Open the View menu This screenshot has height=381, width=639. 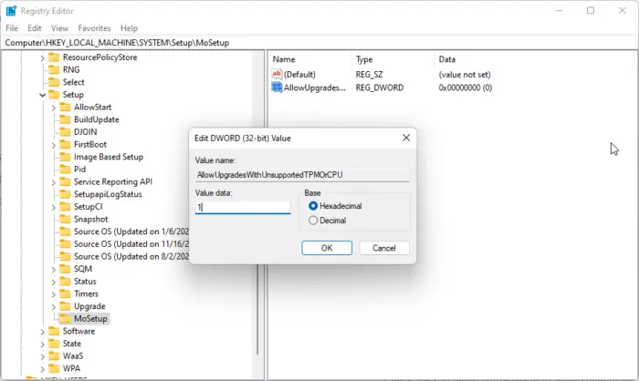60,28
